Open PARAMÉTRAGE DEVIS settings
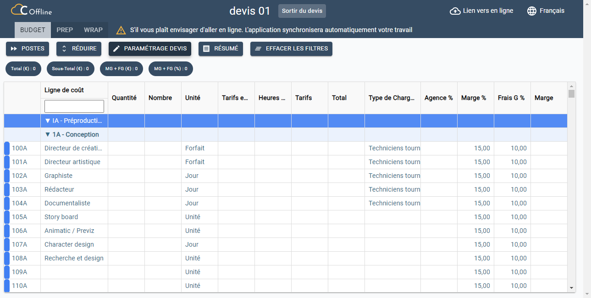The image size is (591, 298). (150, 49)
